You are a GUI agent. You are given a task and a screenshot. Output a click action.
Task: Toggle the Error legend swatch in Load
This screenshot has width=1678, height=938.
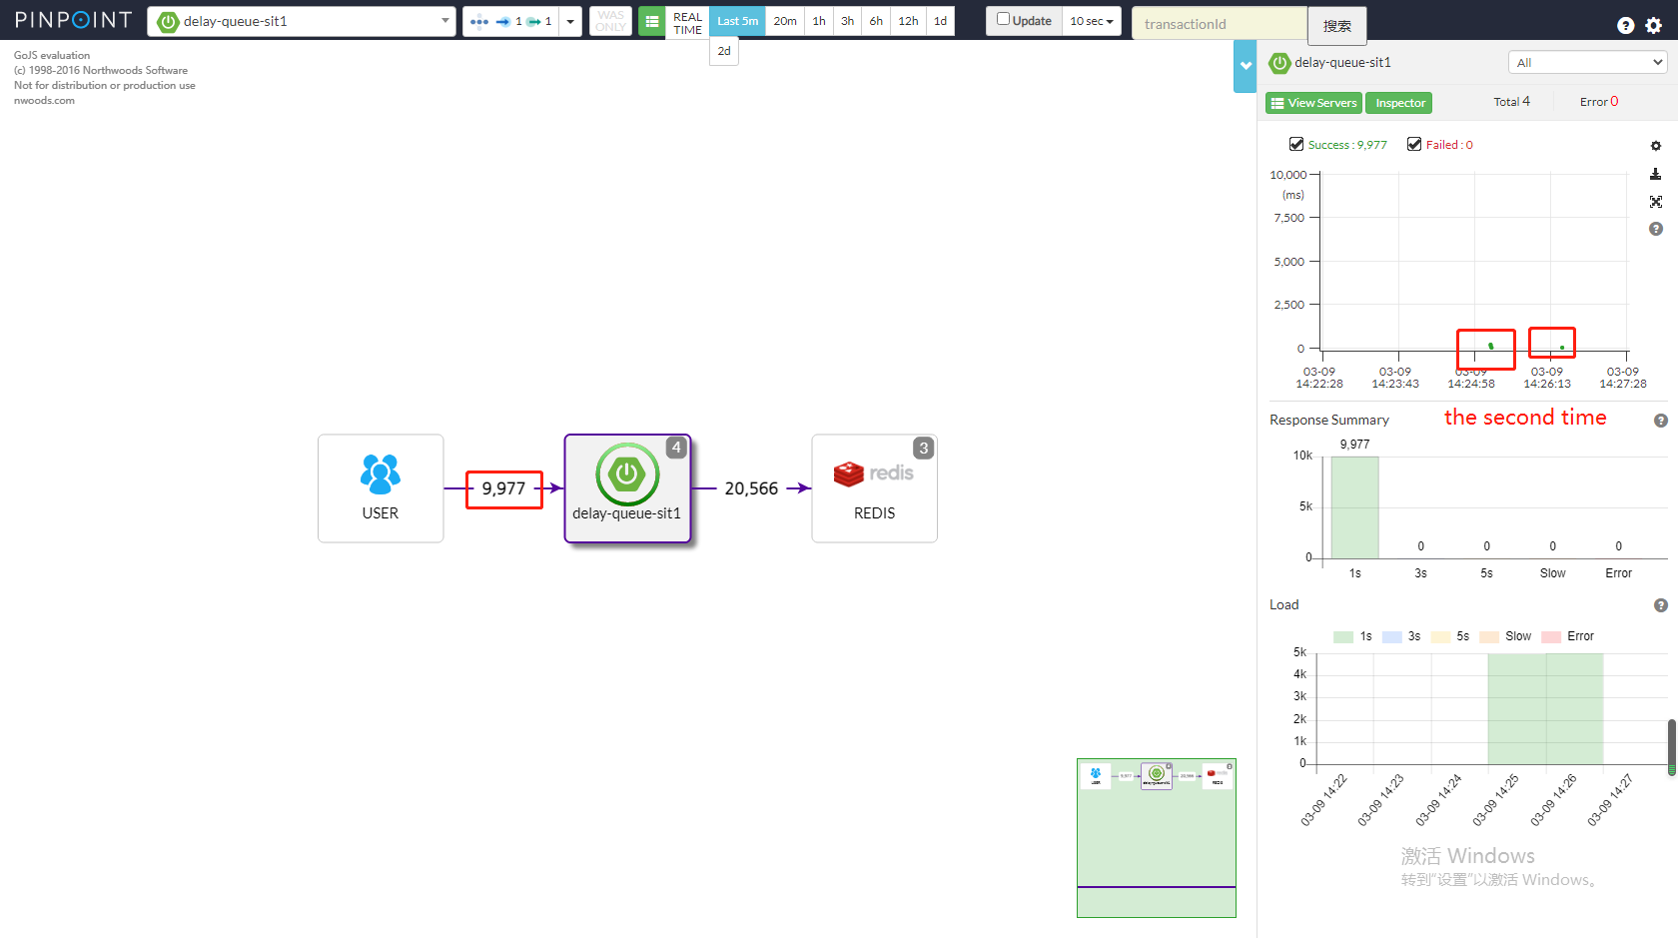point(1551,636)
